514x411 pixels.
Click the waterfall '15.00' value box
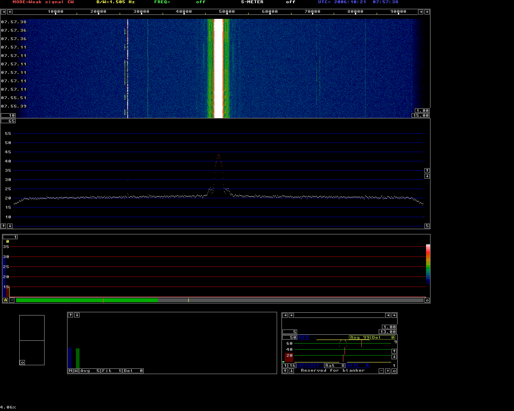point(420,116)
